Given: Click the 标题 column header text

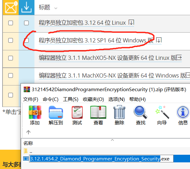Looking at the screenshot, I should tap(44, 7).
